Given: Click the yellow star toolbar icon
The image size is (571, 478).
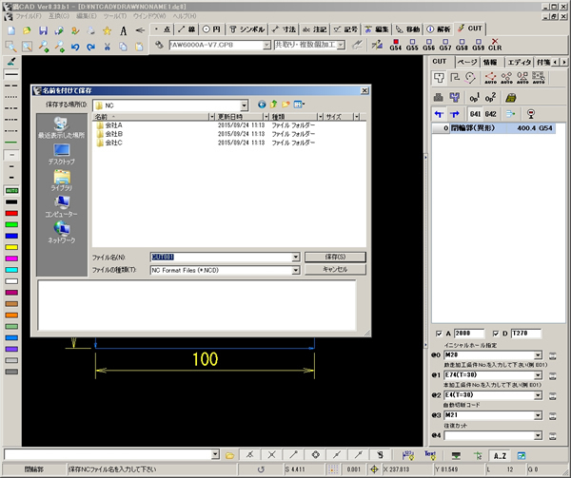Looking at the screenshot, I should tap(107, 30).
